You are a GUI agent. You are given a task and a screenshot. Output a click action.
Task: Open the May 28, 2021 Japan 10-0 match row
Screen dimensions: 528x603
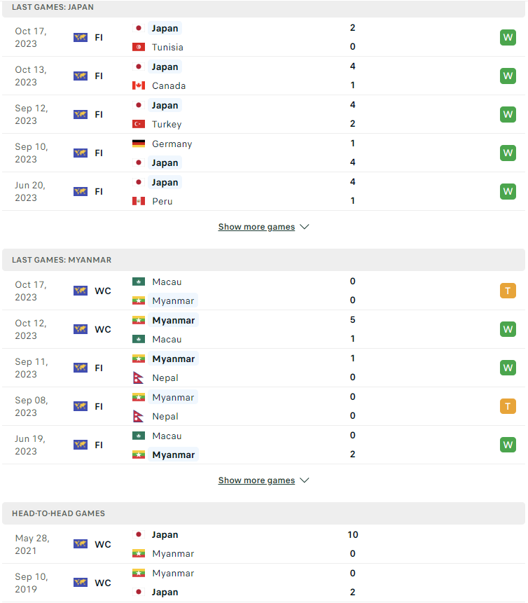click(263, 544)
